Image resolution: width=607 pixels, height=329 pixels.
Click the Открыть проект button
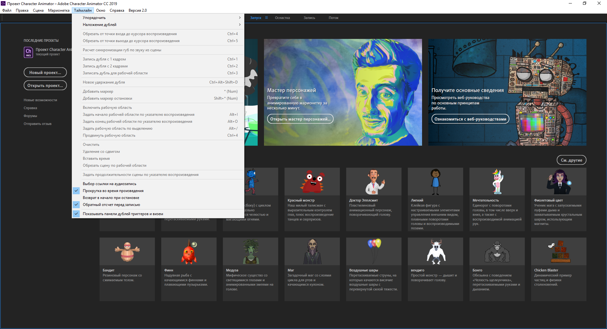tap(45, 85)
